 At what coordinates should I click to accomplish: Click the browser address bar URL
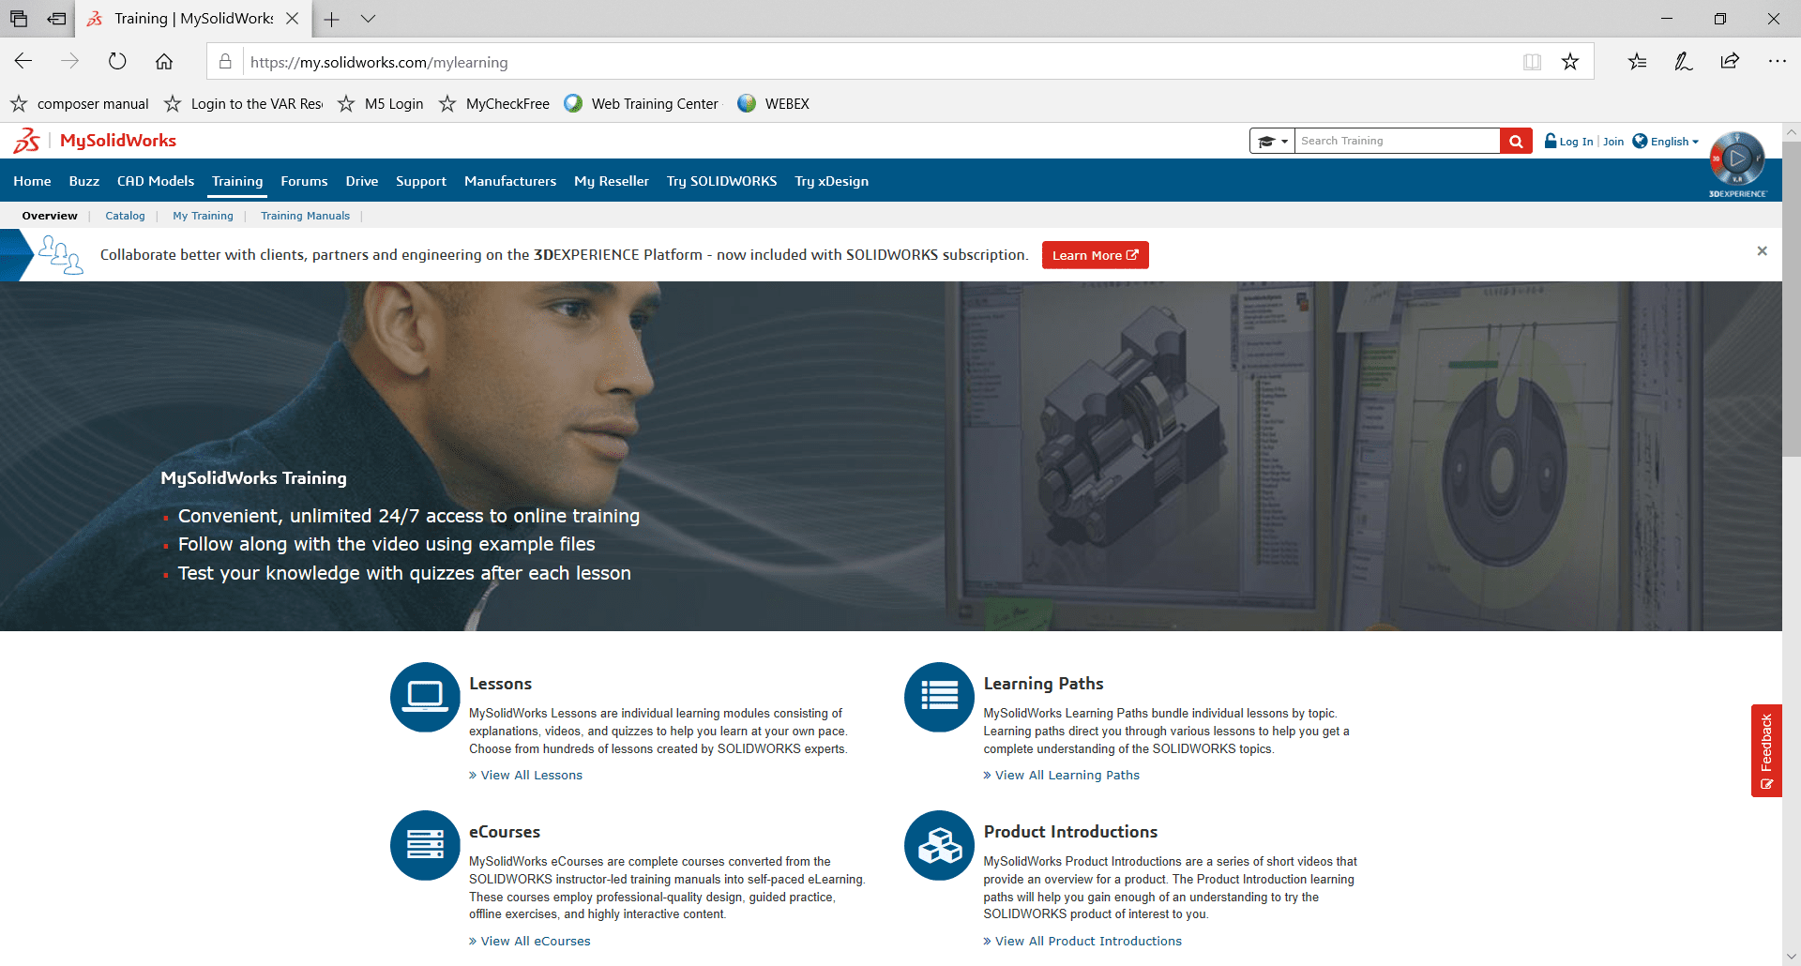[x=379, y=62]
